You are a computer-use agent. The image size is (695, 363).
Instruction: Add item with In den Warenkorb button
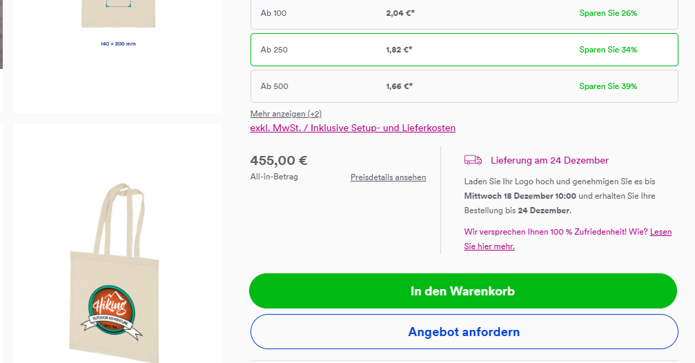[463, 291]
